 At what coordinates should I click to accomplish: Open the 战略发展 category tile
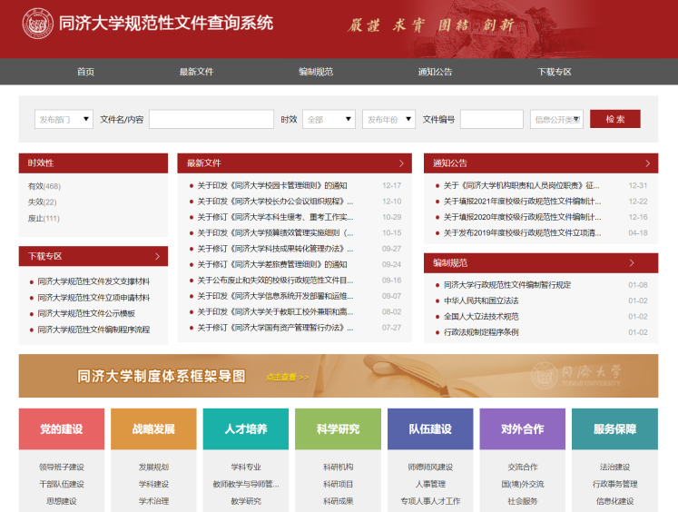coord(153,429)
